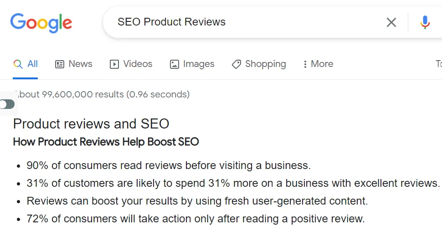This screenshot has width=442, height=231.
Task: Click the colored magnifier icon beside All
Action: 18,64
